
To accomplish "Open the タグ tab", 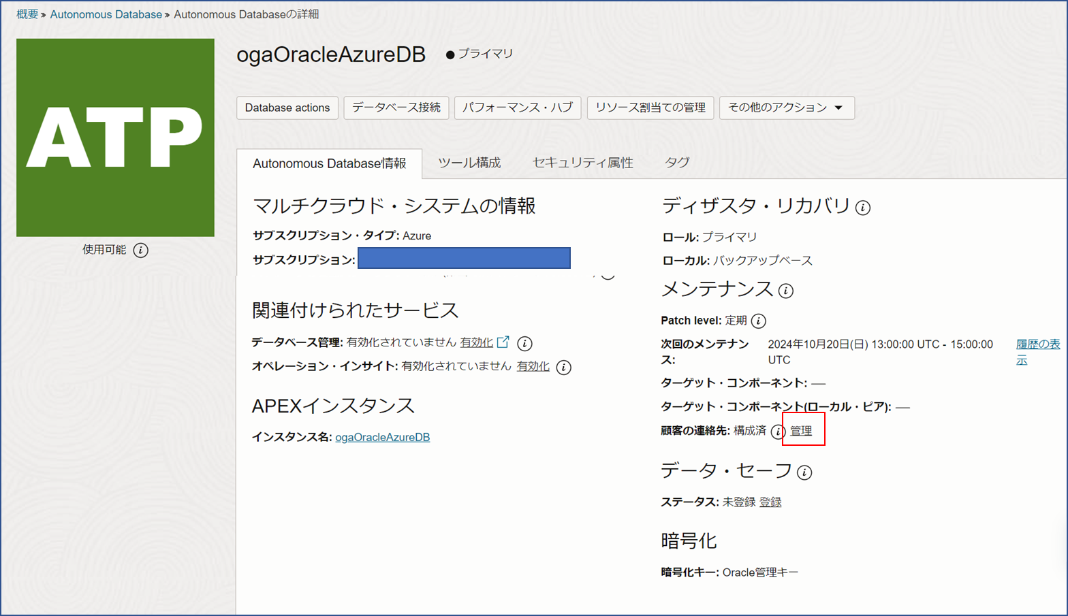I will pos(677,163).
